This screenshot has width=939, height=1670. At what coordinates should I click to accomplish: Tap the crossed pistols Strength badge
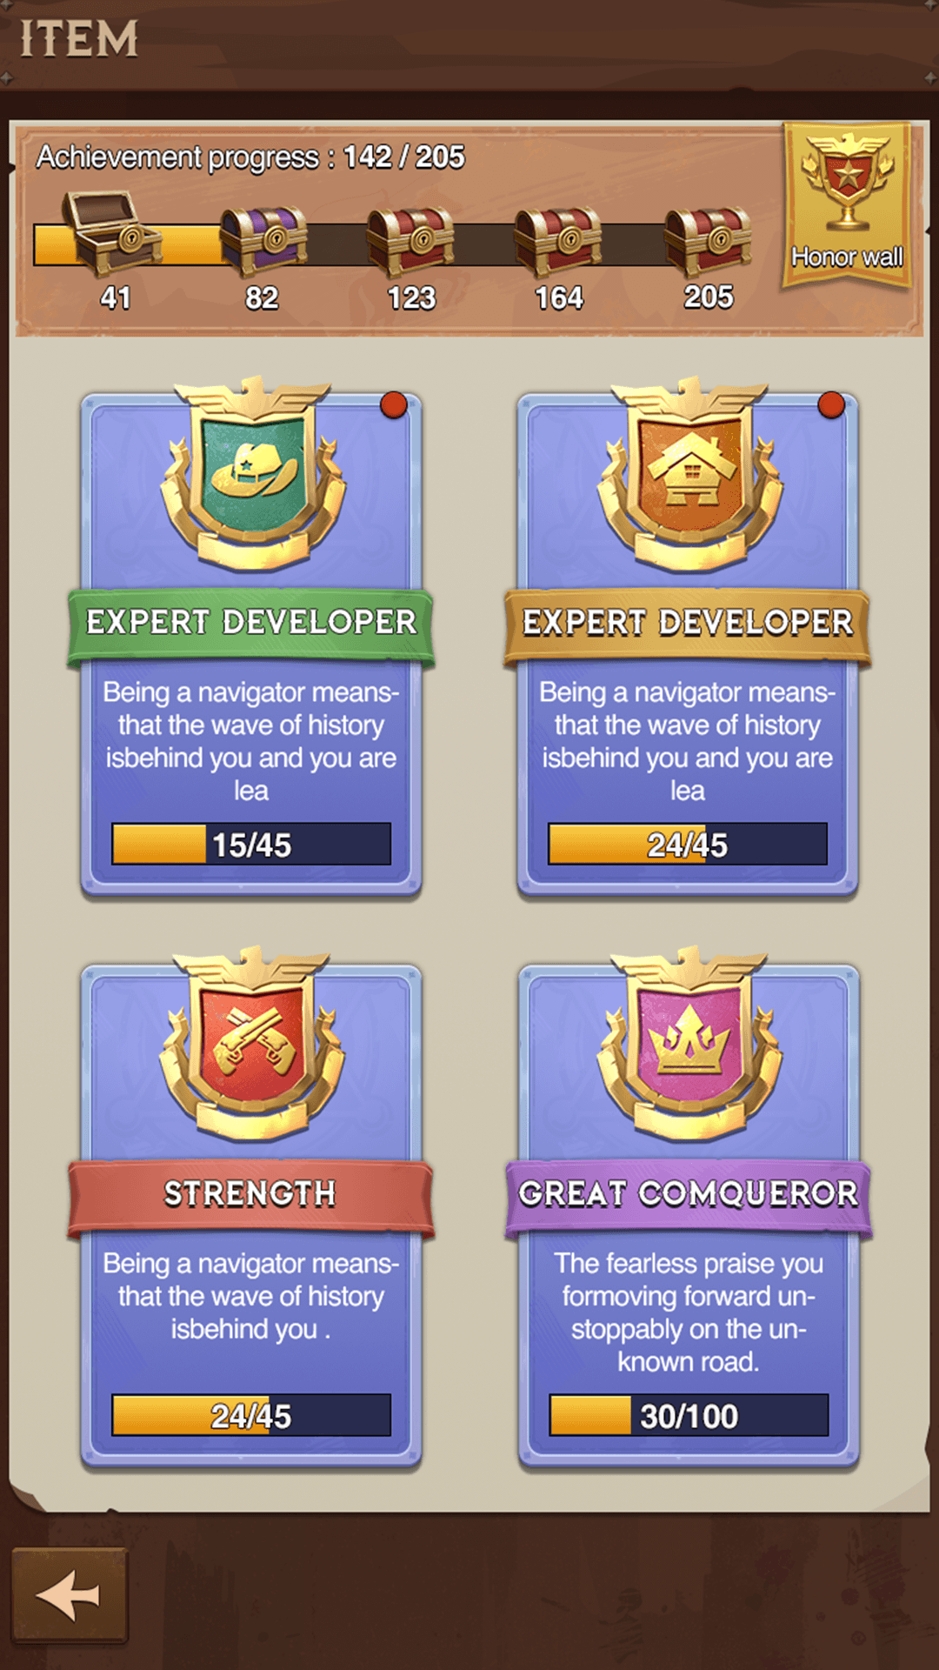[252, 1045]
